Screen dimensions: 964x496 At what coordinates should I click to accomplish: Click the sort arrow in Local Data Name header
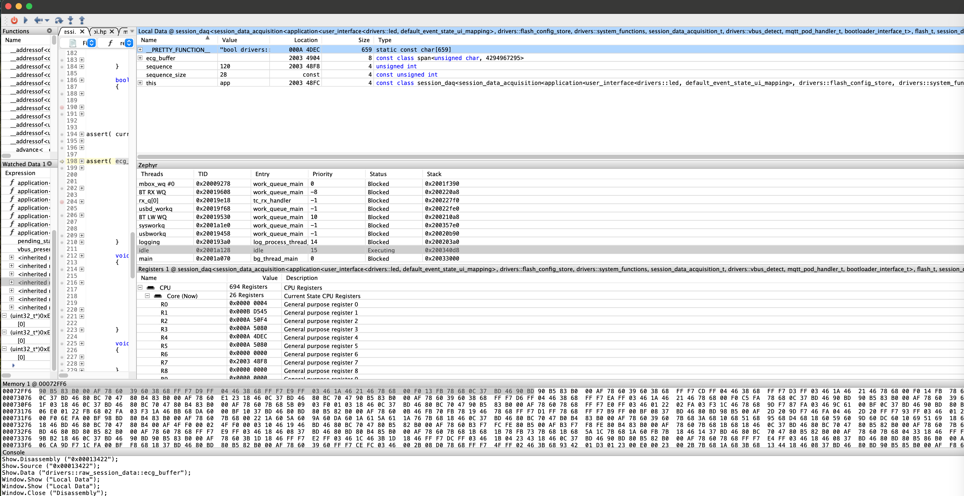pos(208,38)
